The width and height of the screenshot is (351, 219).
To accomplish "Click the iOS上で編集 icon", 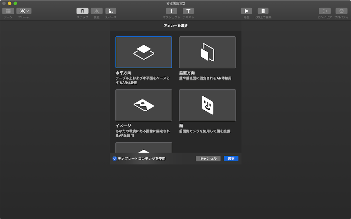I will (263, 11).
